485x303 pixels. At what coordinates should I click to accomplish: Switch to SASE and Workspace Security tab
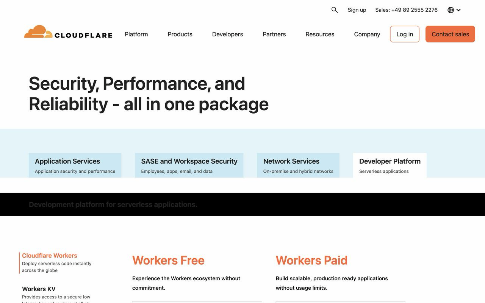[189, 166]
